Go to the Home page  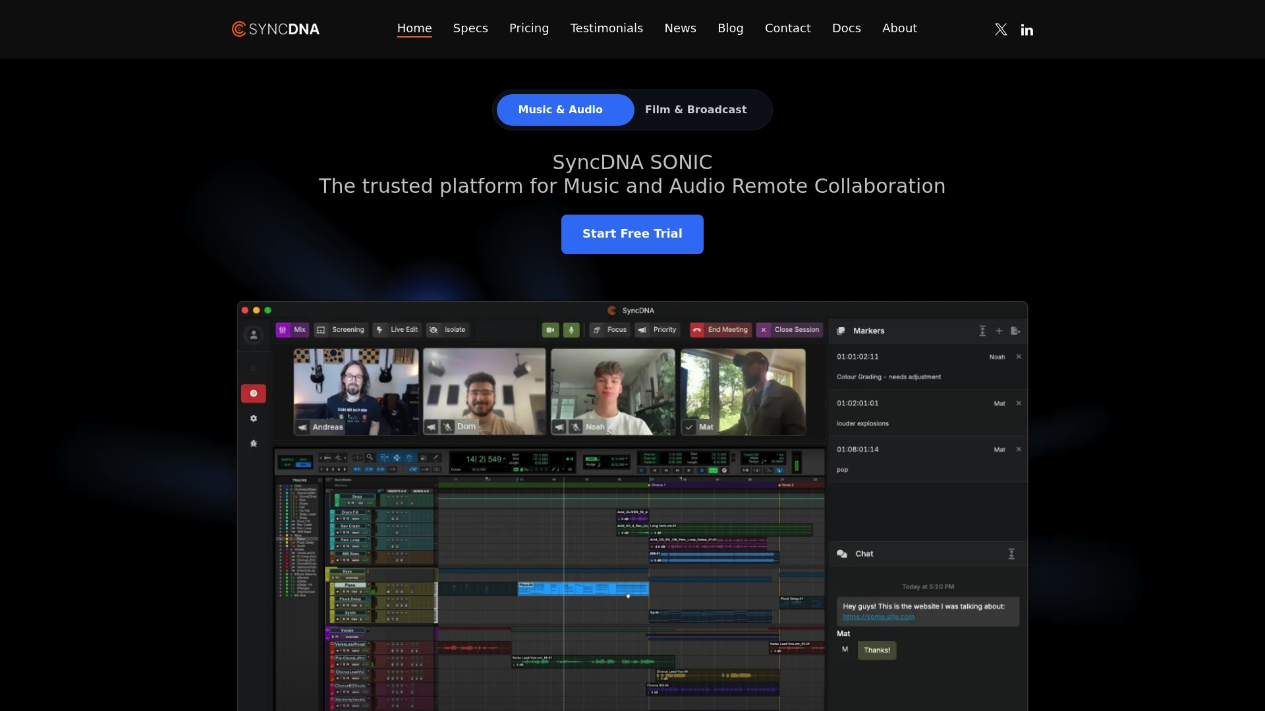[x=414, y=28]
